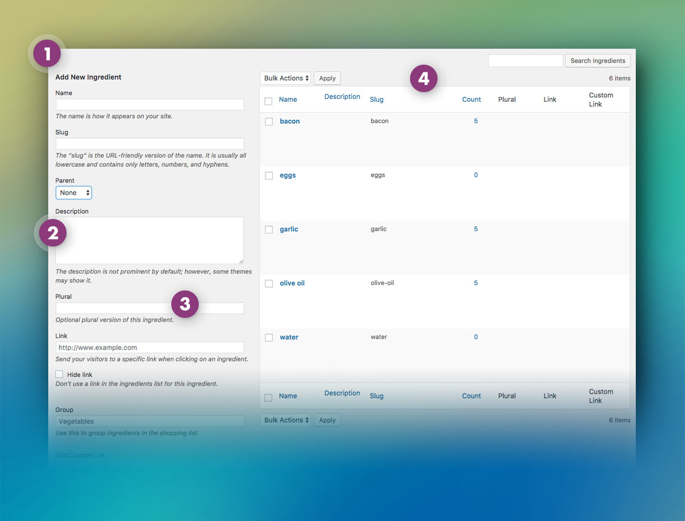
Task: Click the Description text area
Action: (150, 240)
